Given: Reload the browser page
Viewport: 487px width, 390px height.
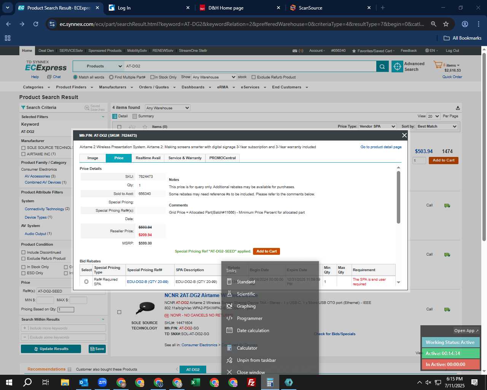Looking at the screenshot, I should [36, 24].
